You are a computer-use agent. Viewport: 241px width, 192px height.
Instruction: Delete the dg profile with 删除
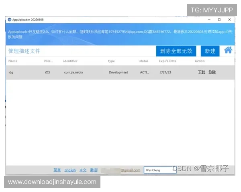[212, 72]
